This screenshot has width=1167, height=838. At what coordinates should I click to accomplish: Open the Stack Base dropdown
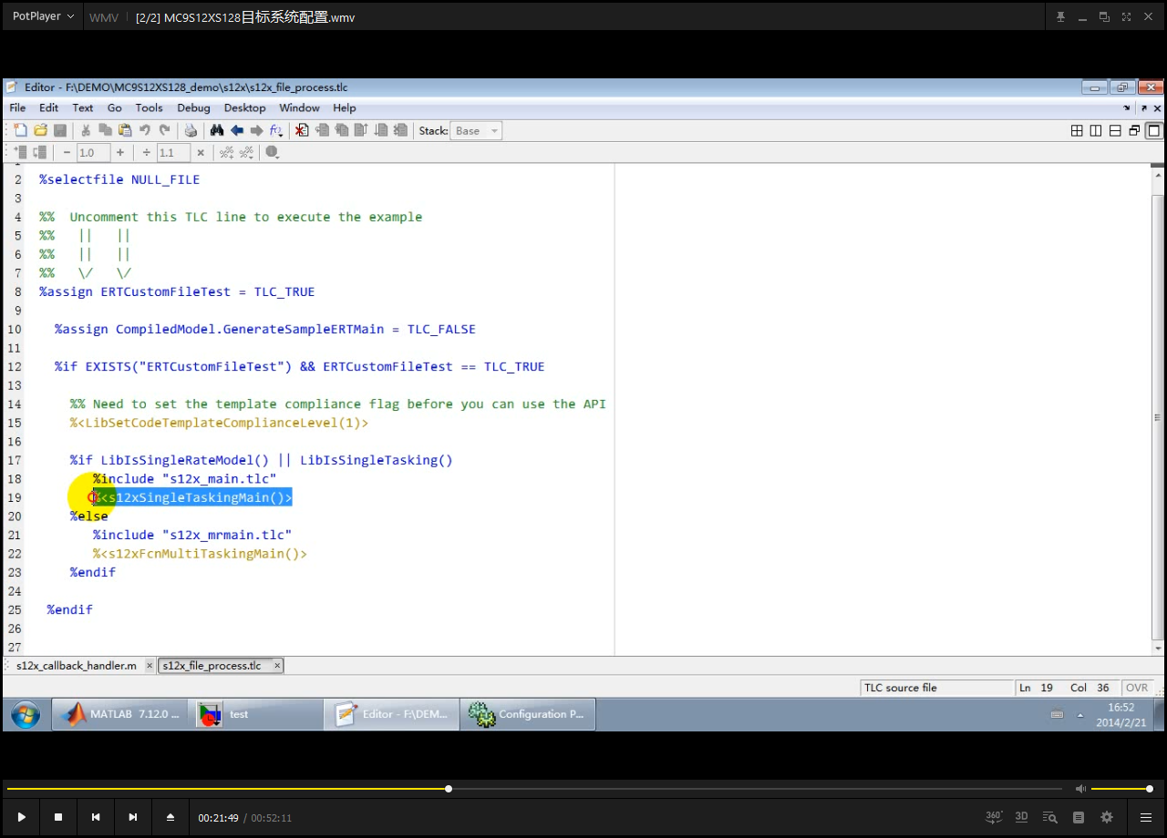point(476,131)
